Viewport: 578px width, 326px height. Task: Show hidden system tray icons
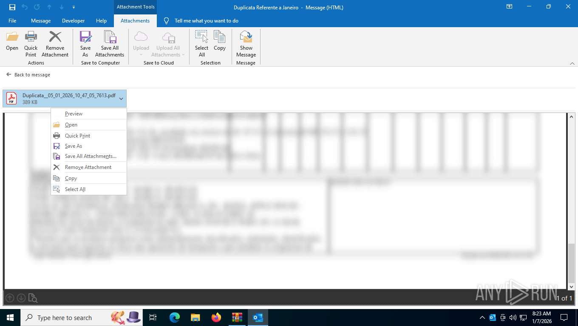click(482, 318)
